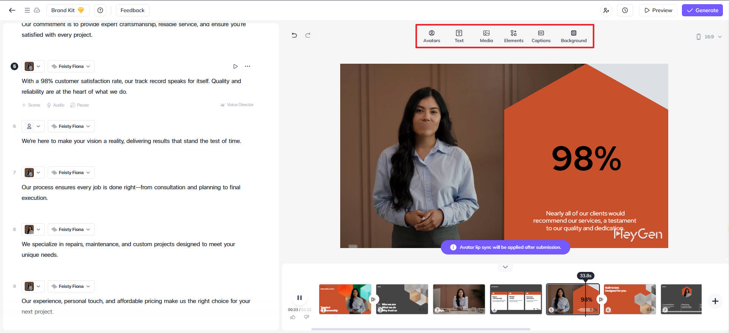Select scene 3 thumbnail in timeline
Viewport: 729px width, 333px height.
[459, 299]
